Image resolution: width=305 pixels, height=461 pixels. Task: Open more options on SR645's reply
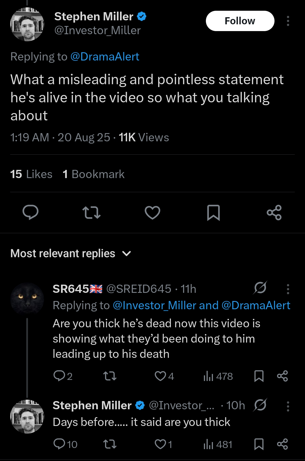click(x=288, y=289)
